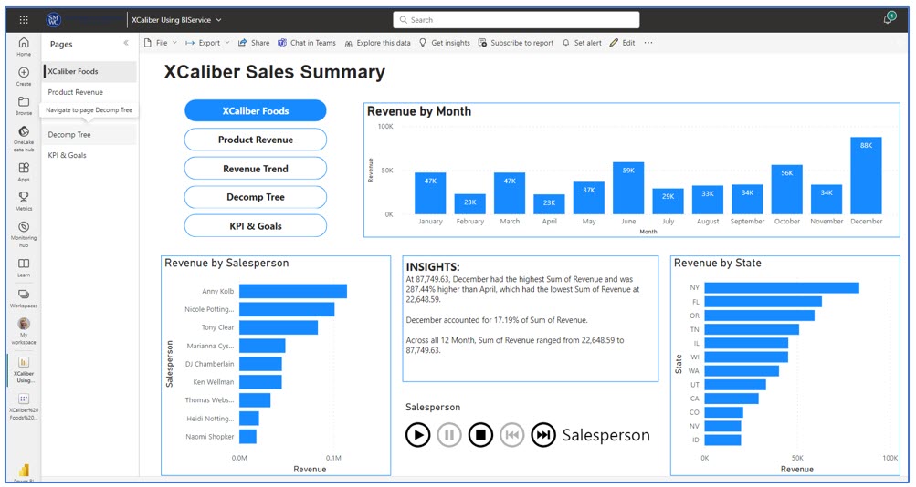
Task: Select XCaliber%20Foods item in sidebar
Action: click(24, 407)
